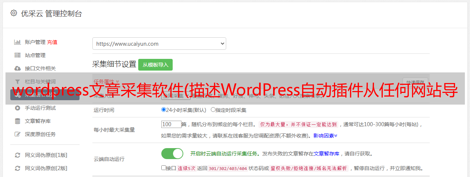The width and height of the screenshot is (470, 177).
Task: Click the 每小时最大采集量 row label
Action: (114, 130)
